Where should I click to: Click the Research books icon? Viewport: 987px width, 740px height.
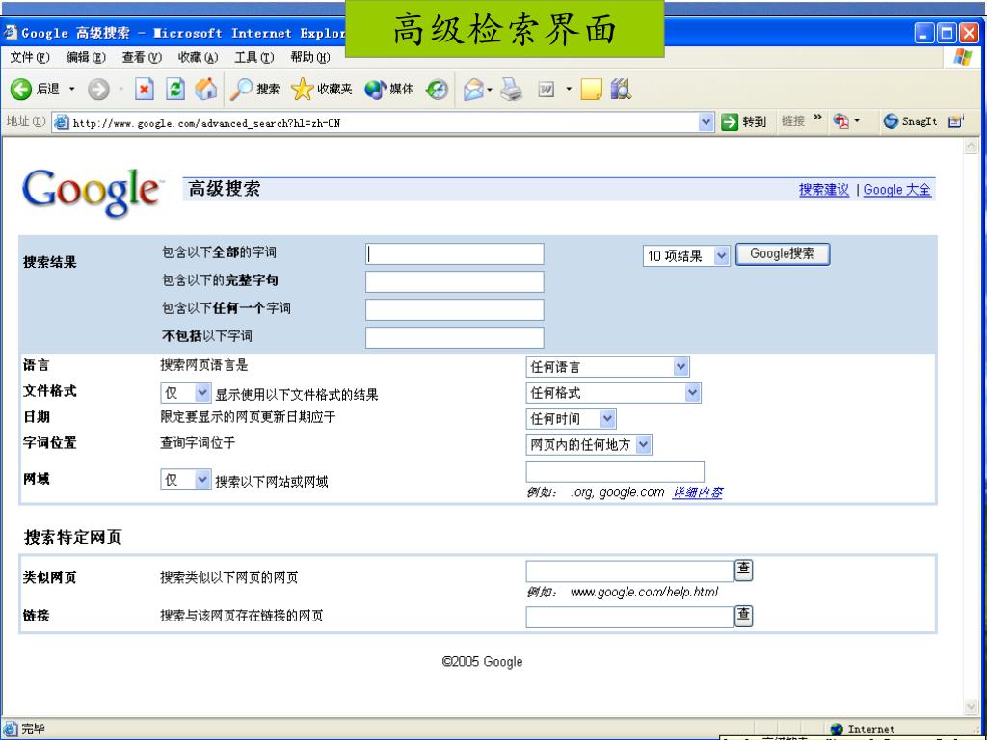tap(621, 90)
